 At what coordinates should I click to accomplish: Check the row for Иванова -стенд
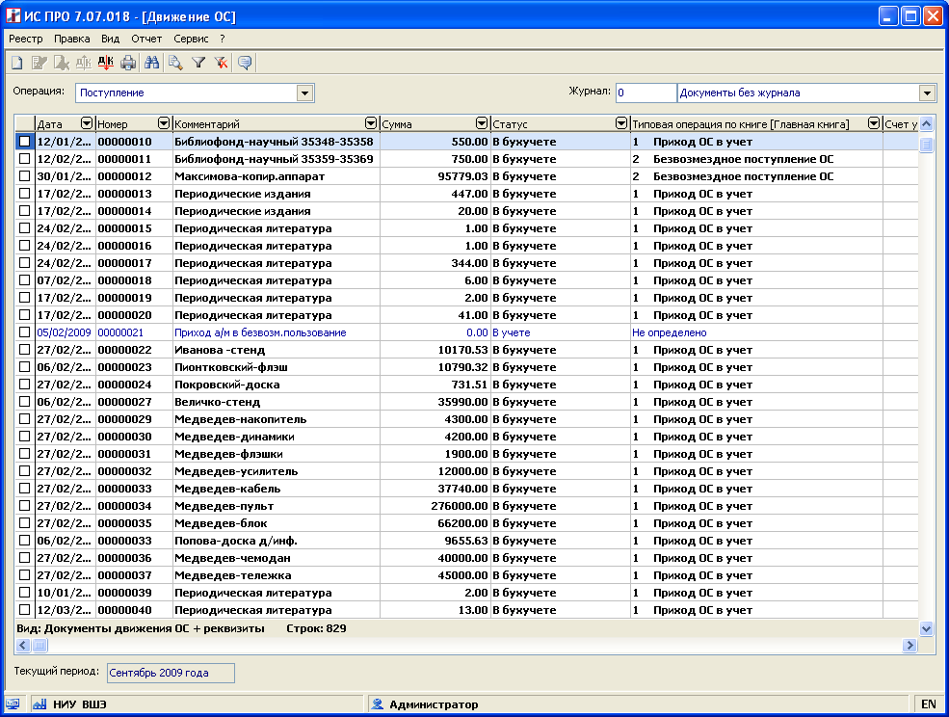click(x=24, y=350)
